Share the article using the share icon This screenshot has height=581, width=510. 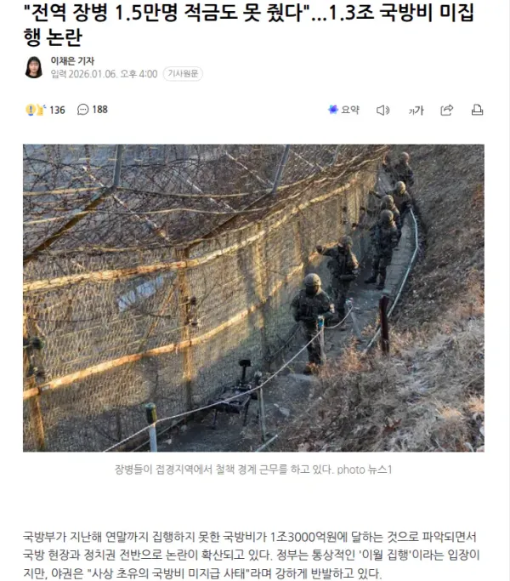446,110
